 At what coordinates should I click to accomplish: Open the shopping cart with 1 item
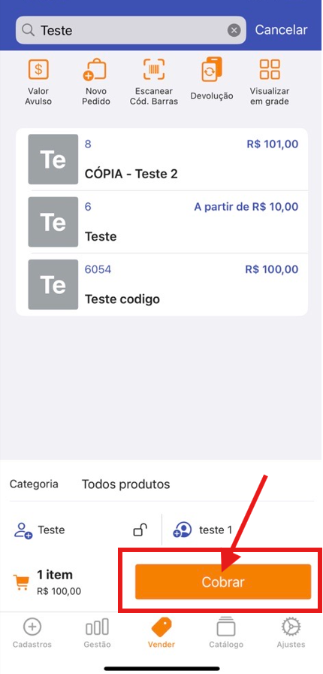point(47,581)
